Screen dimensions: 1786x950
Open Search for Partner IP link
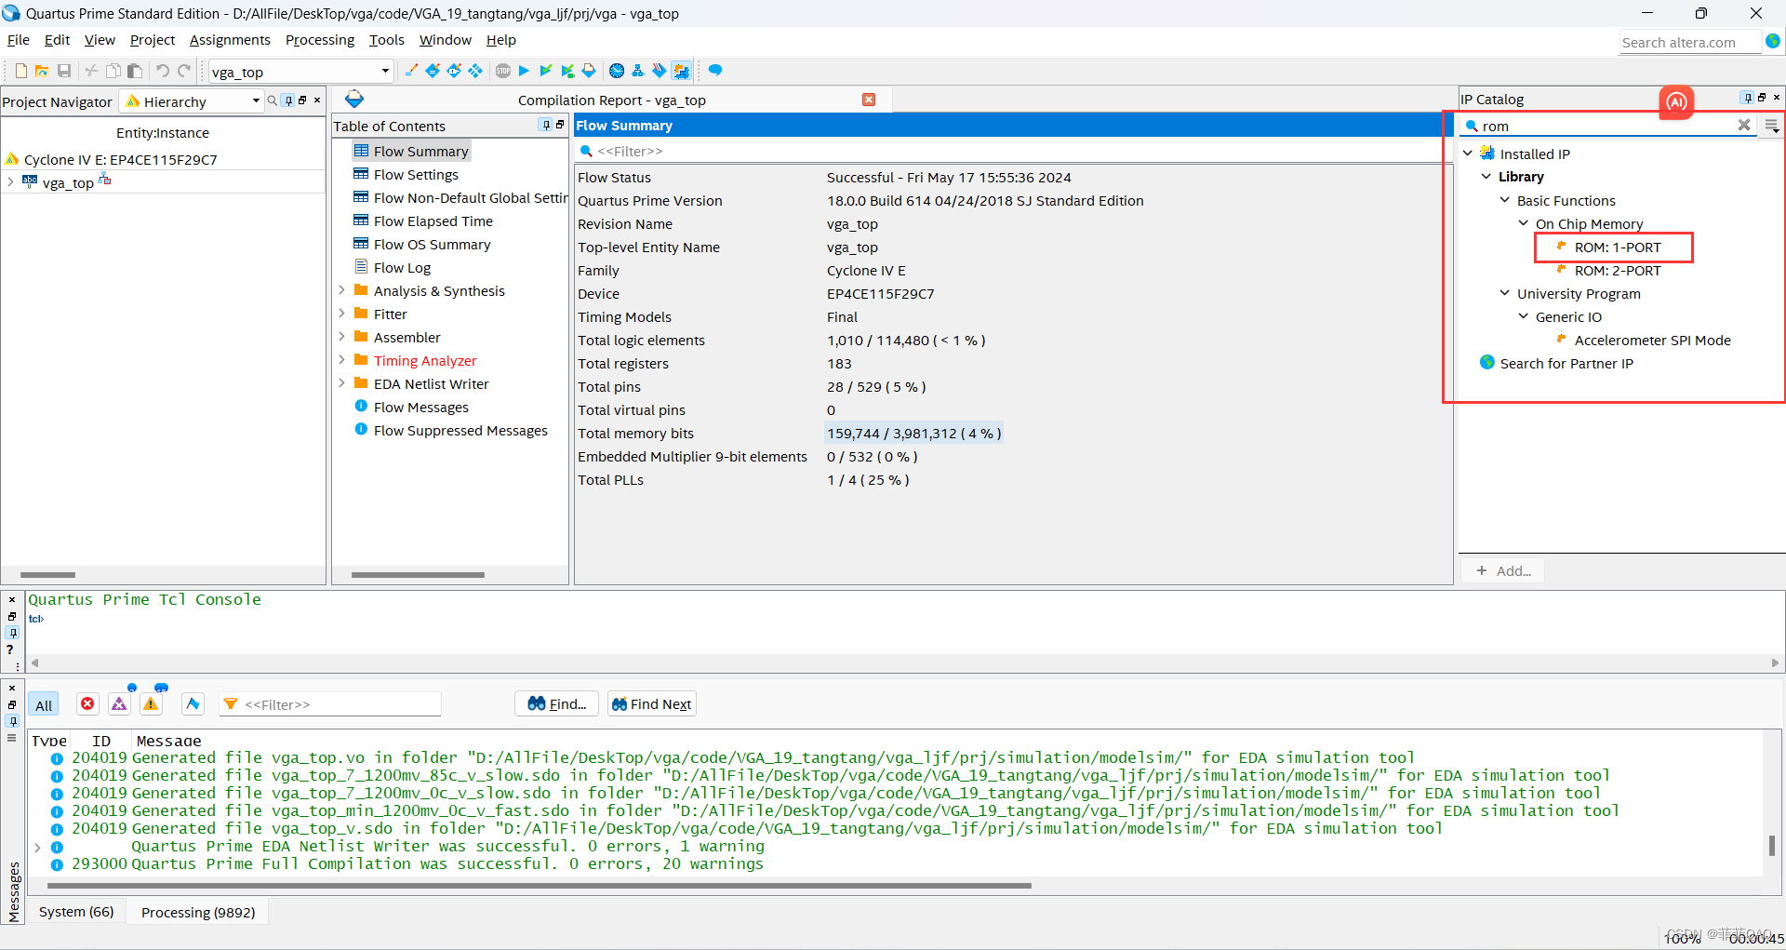tap(1566, 364)
